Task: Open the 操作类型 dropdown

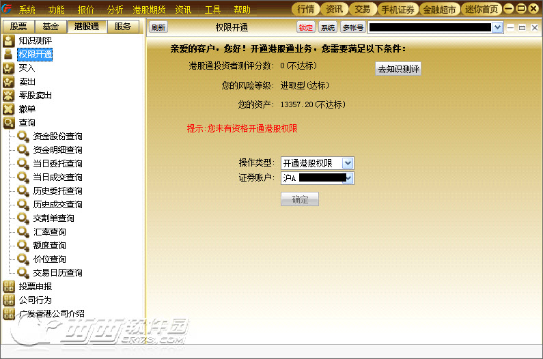Action: [x=348, y=163]
